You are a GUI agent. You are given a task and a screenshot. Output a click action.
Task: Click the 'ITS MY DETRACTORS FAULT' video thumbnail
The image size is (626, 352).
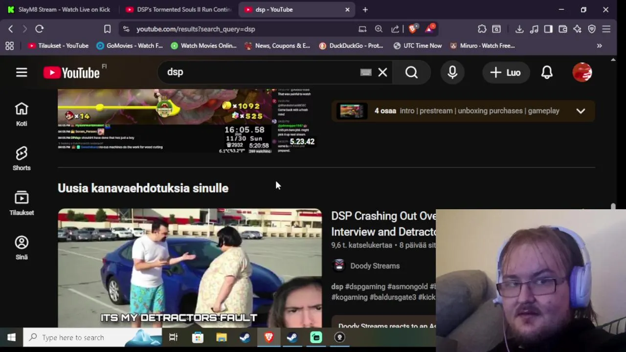[x=190, y=268]
